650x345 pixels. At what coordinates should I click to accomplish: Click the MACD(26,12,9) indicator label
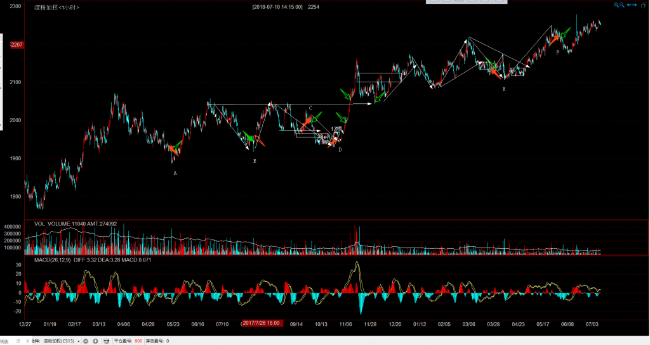(50, 260)
